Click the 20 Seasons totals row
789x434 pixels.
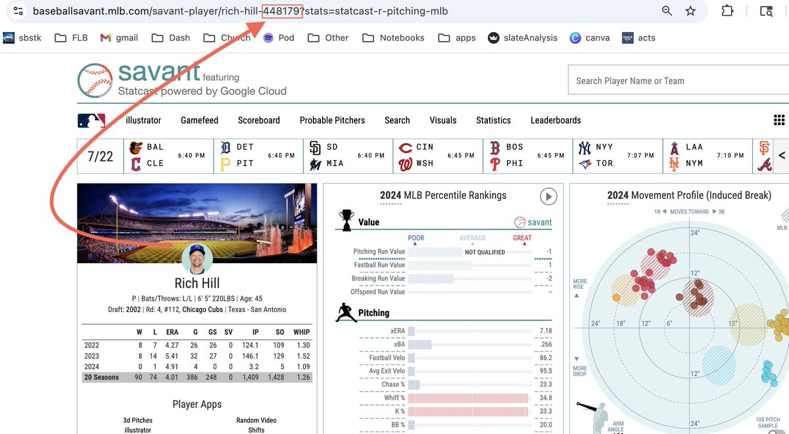[197, 378]
